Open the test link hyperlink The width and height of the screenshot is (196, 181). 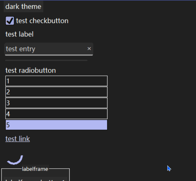(18, 139)
